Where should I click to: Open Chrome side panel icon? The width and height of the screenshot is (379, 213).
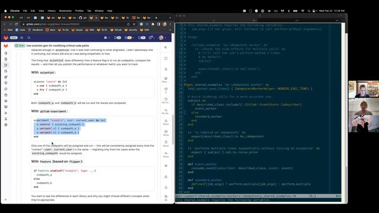(x=159, y=24)
